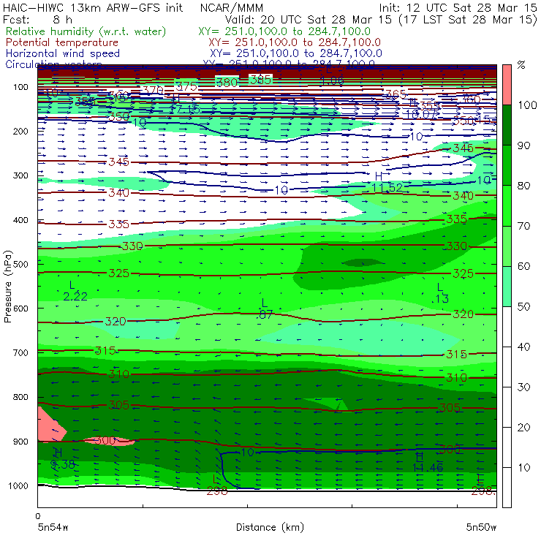This screenshot has width=541, height=541.
Task: Click the left red '315' contour label
Action: click(105, 350)
